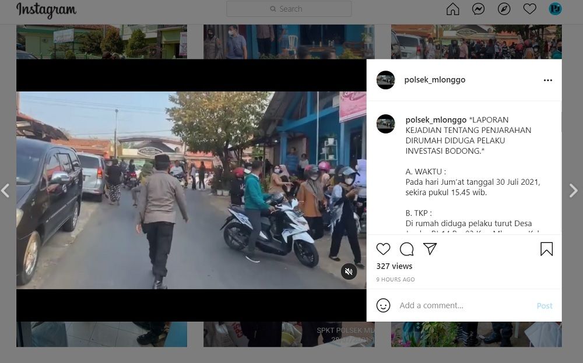Viewport: 583px width, 363px height.
Task: Click polsek_mlonggo avatar beside caption
Action: click(x=385, y=124)
